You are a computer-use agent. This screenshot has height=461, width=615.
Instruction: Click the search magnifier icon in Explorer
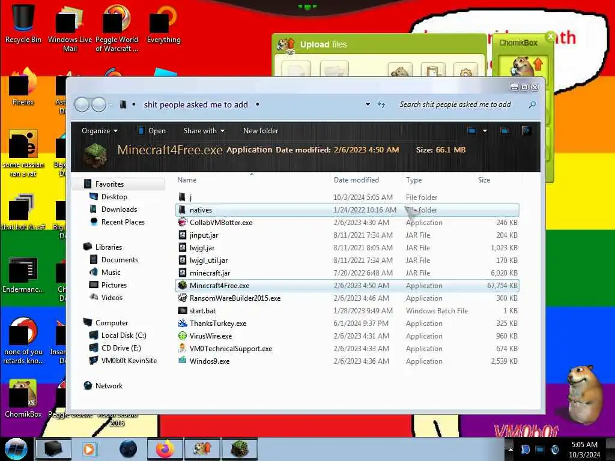pyautogui.click(x=532, y=104)
